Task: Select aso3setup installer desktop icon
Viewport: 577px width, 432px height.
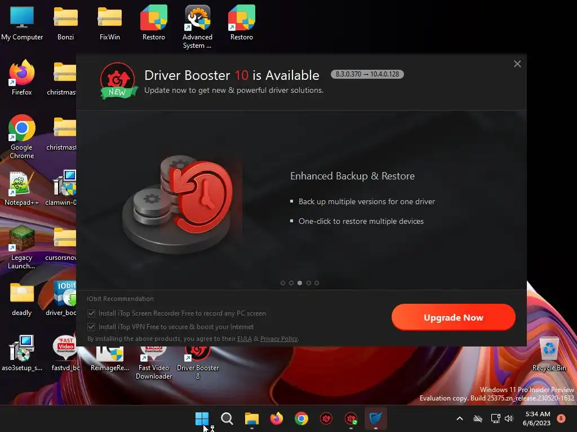Action: coord(22,353)
